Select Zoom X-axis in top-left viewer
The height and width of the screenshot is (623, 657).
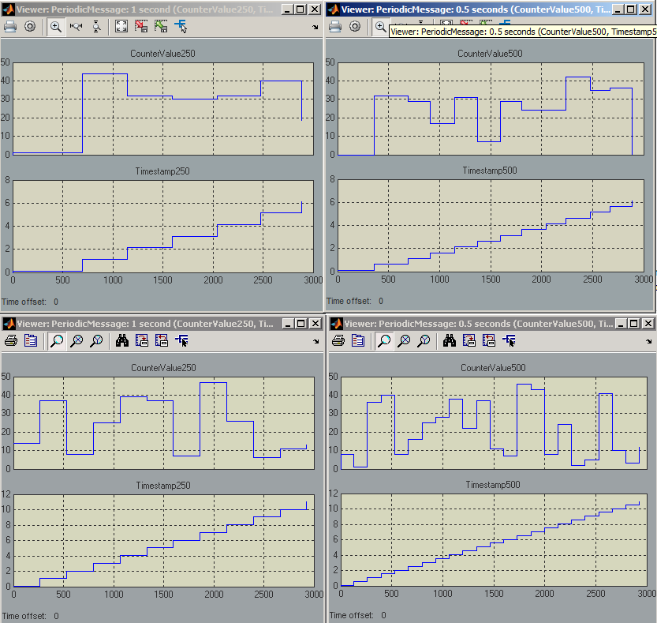tap(77, 26)
